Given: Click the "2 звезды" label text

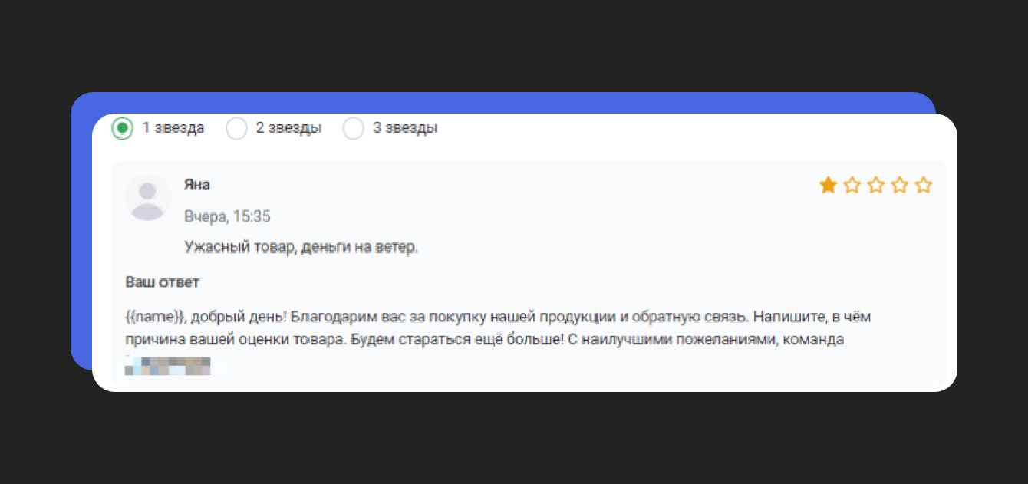Looking at the screenshot, I should click(x=288, y=128).
